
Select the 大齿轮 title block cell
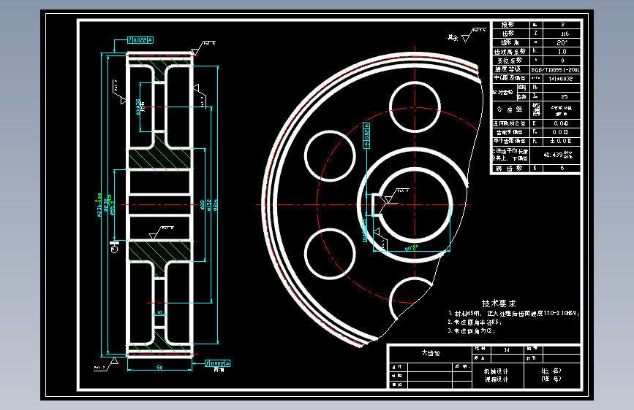pos(430,353)
